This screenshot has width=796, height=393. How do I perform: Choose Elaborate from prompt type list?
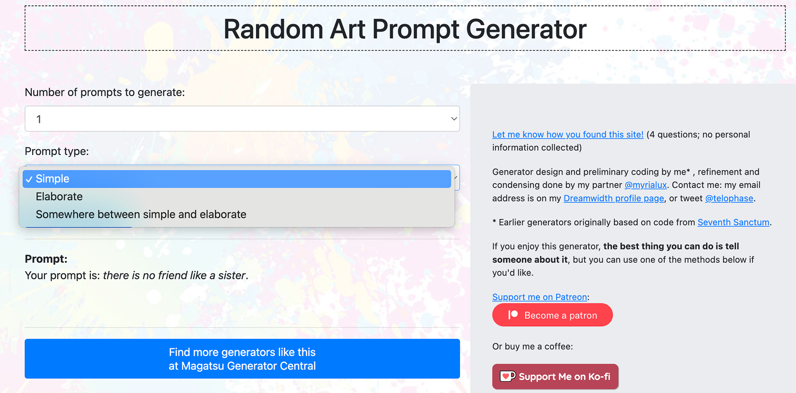(x=237, y=196)
